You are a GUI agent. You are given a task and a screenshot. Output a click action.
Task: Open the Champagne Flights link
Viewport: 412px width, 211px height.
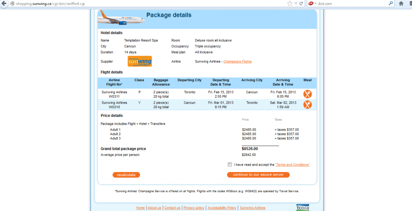(x=237, y=61)
